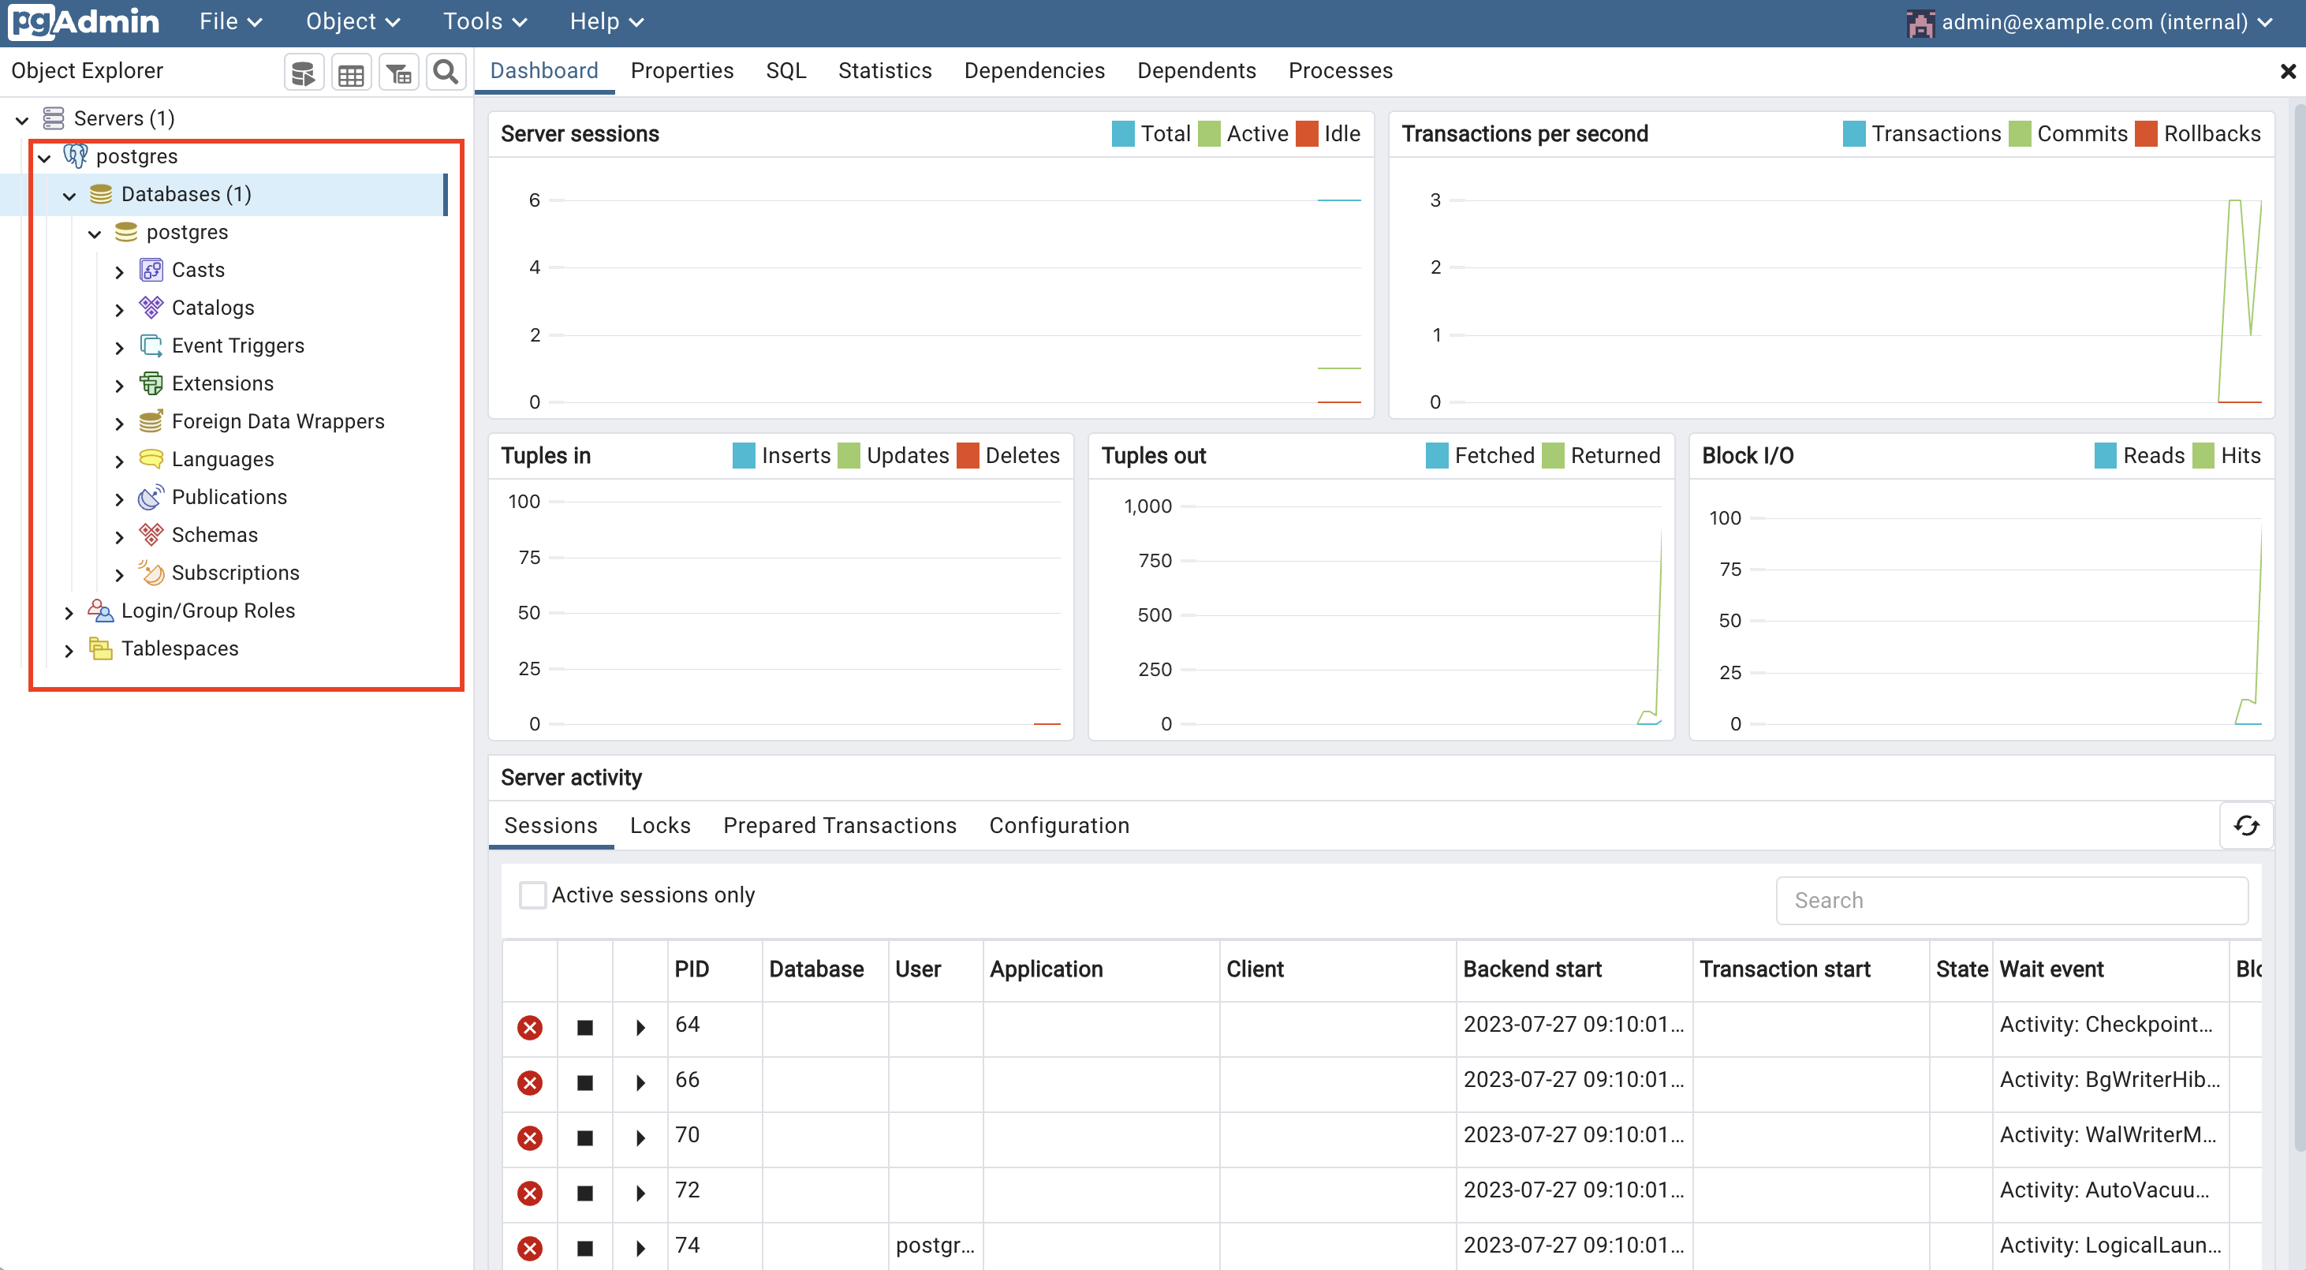The image size is (2306, 1270).
Task: Expand the Login/Group Roles node
Action: tap(69, 613)
